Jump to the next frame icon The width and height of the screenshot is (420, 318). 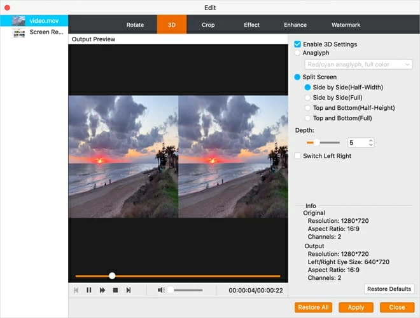tap(129, 290)
